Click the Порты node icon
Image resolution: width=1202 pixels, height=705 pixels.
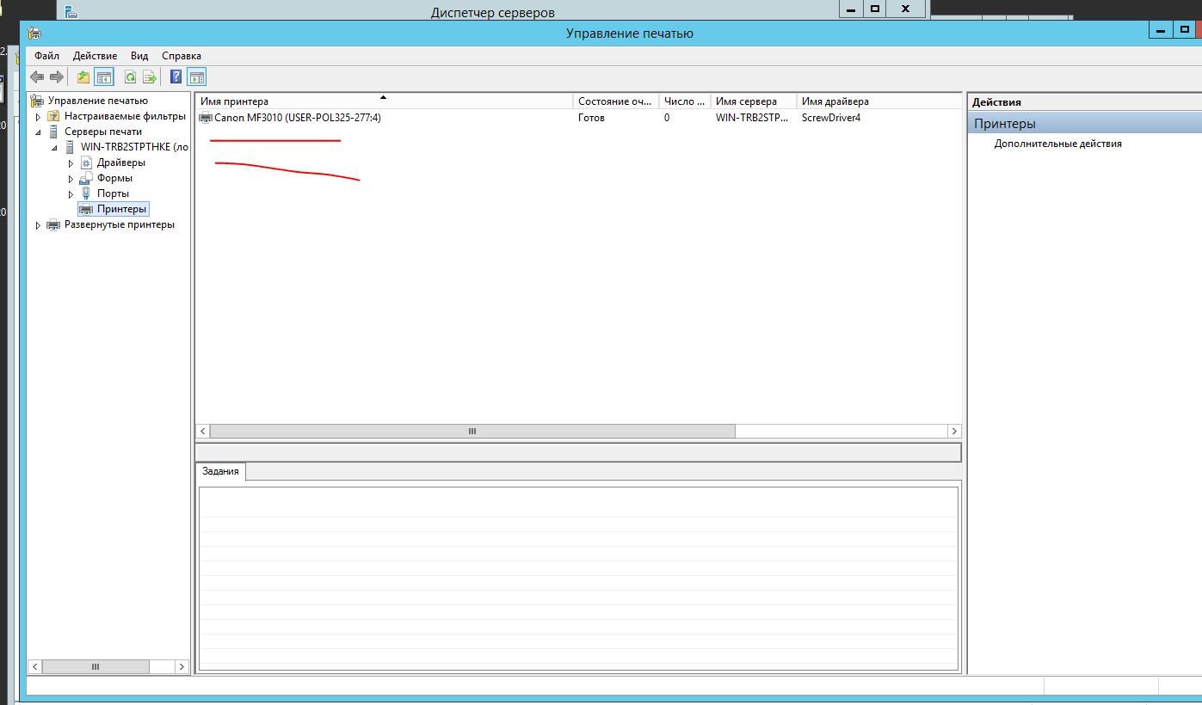87,193
